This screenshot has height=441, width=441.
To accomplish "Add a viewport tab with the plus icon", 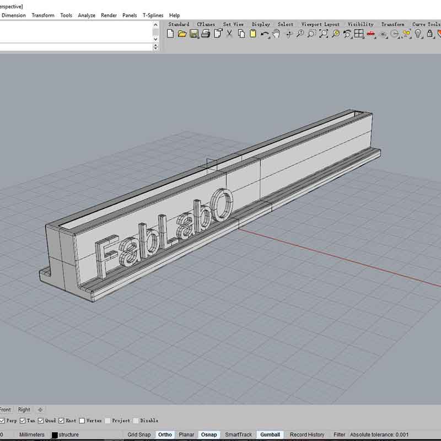I will (x=40, y=410).
